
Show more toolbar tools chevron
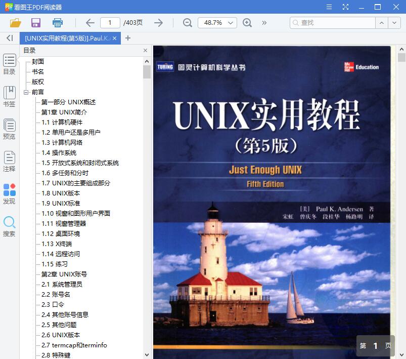click(264, 23)
